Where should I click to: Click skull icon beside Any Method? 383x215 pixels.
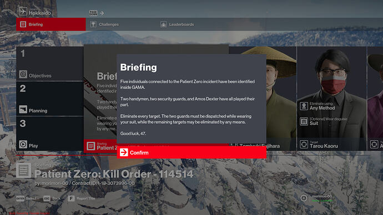[304, 106]
